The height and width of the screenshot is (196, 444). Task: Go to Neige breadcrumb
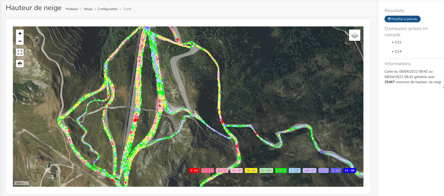tap(88, 9)
